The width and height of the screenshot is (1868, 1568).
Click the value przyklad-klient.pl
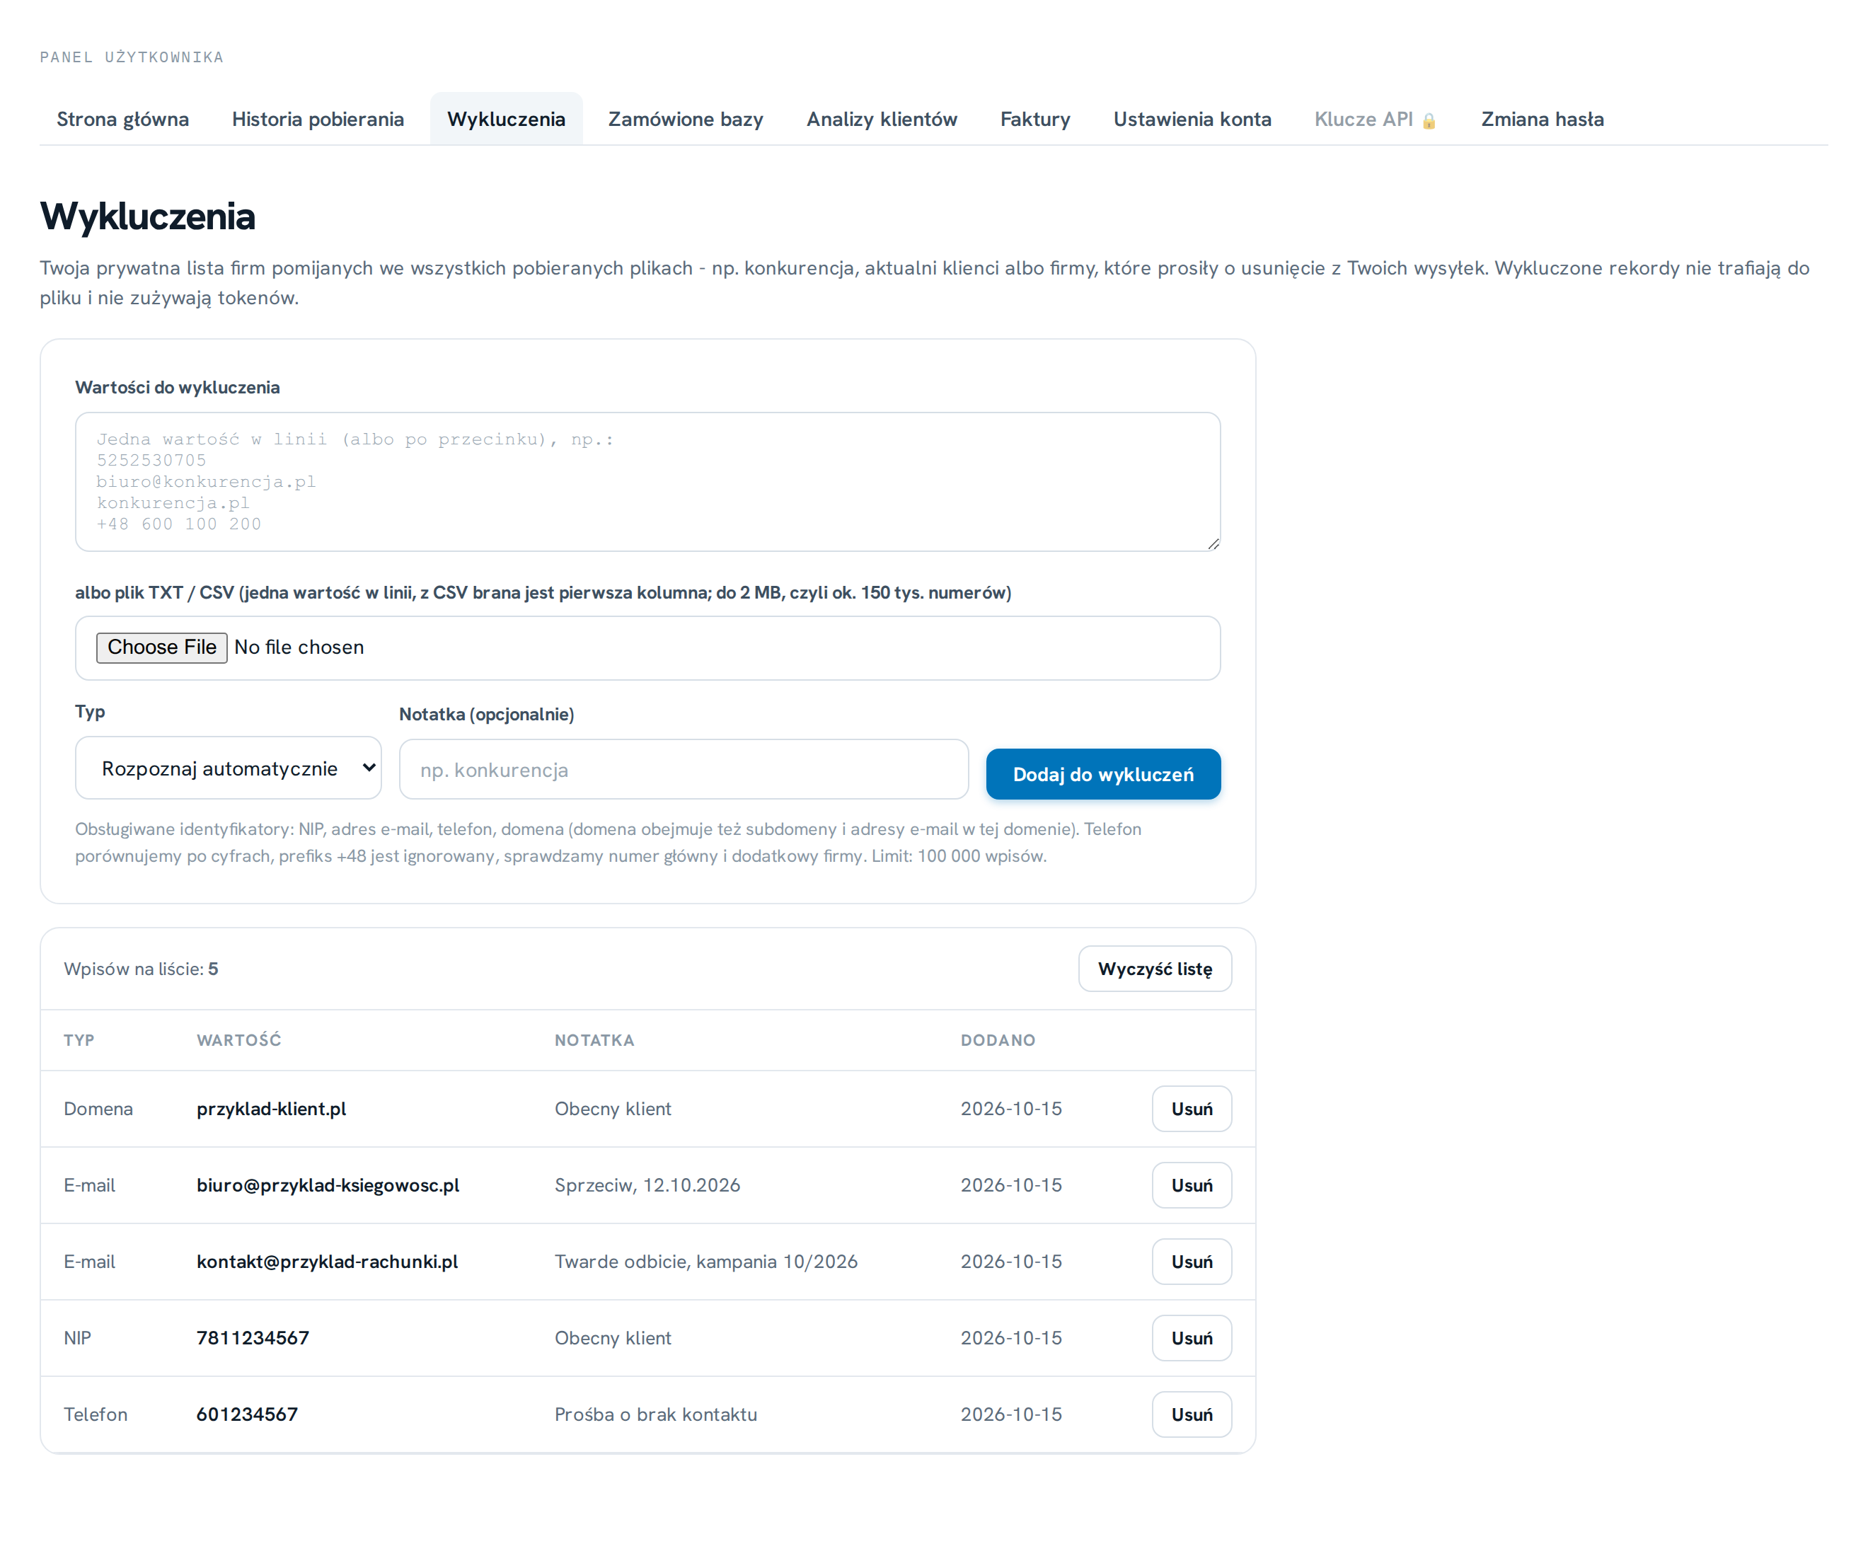271,1108
